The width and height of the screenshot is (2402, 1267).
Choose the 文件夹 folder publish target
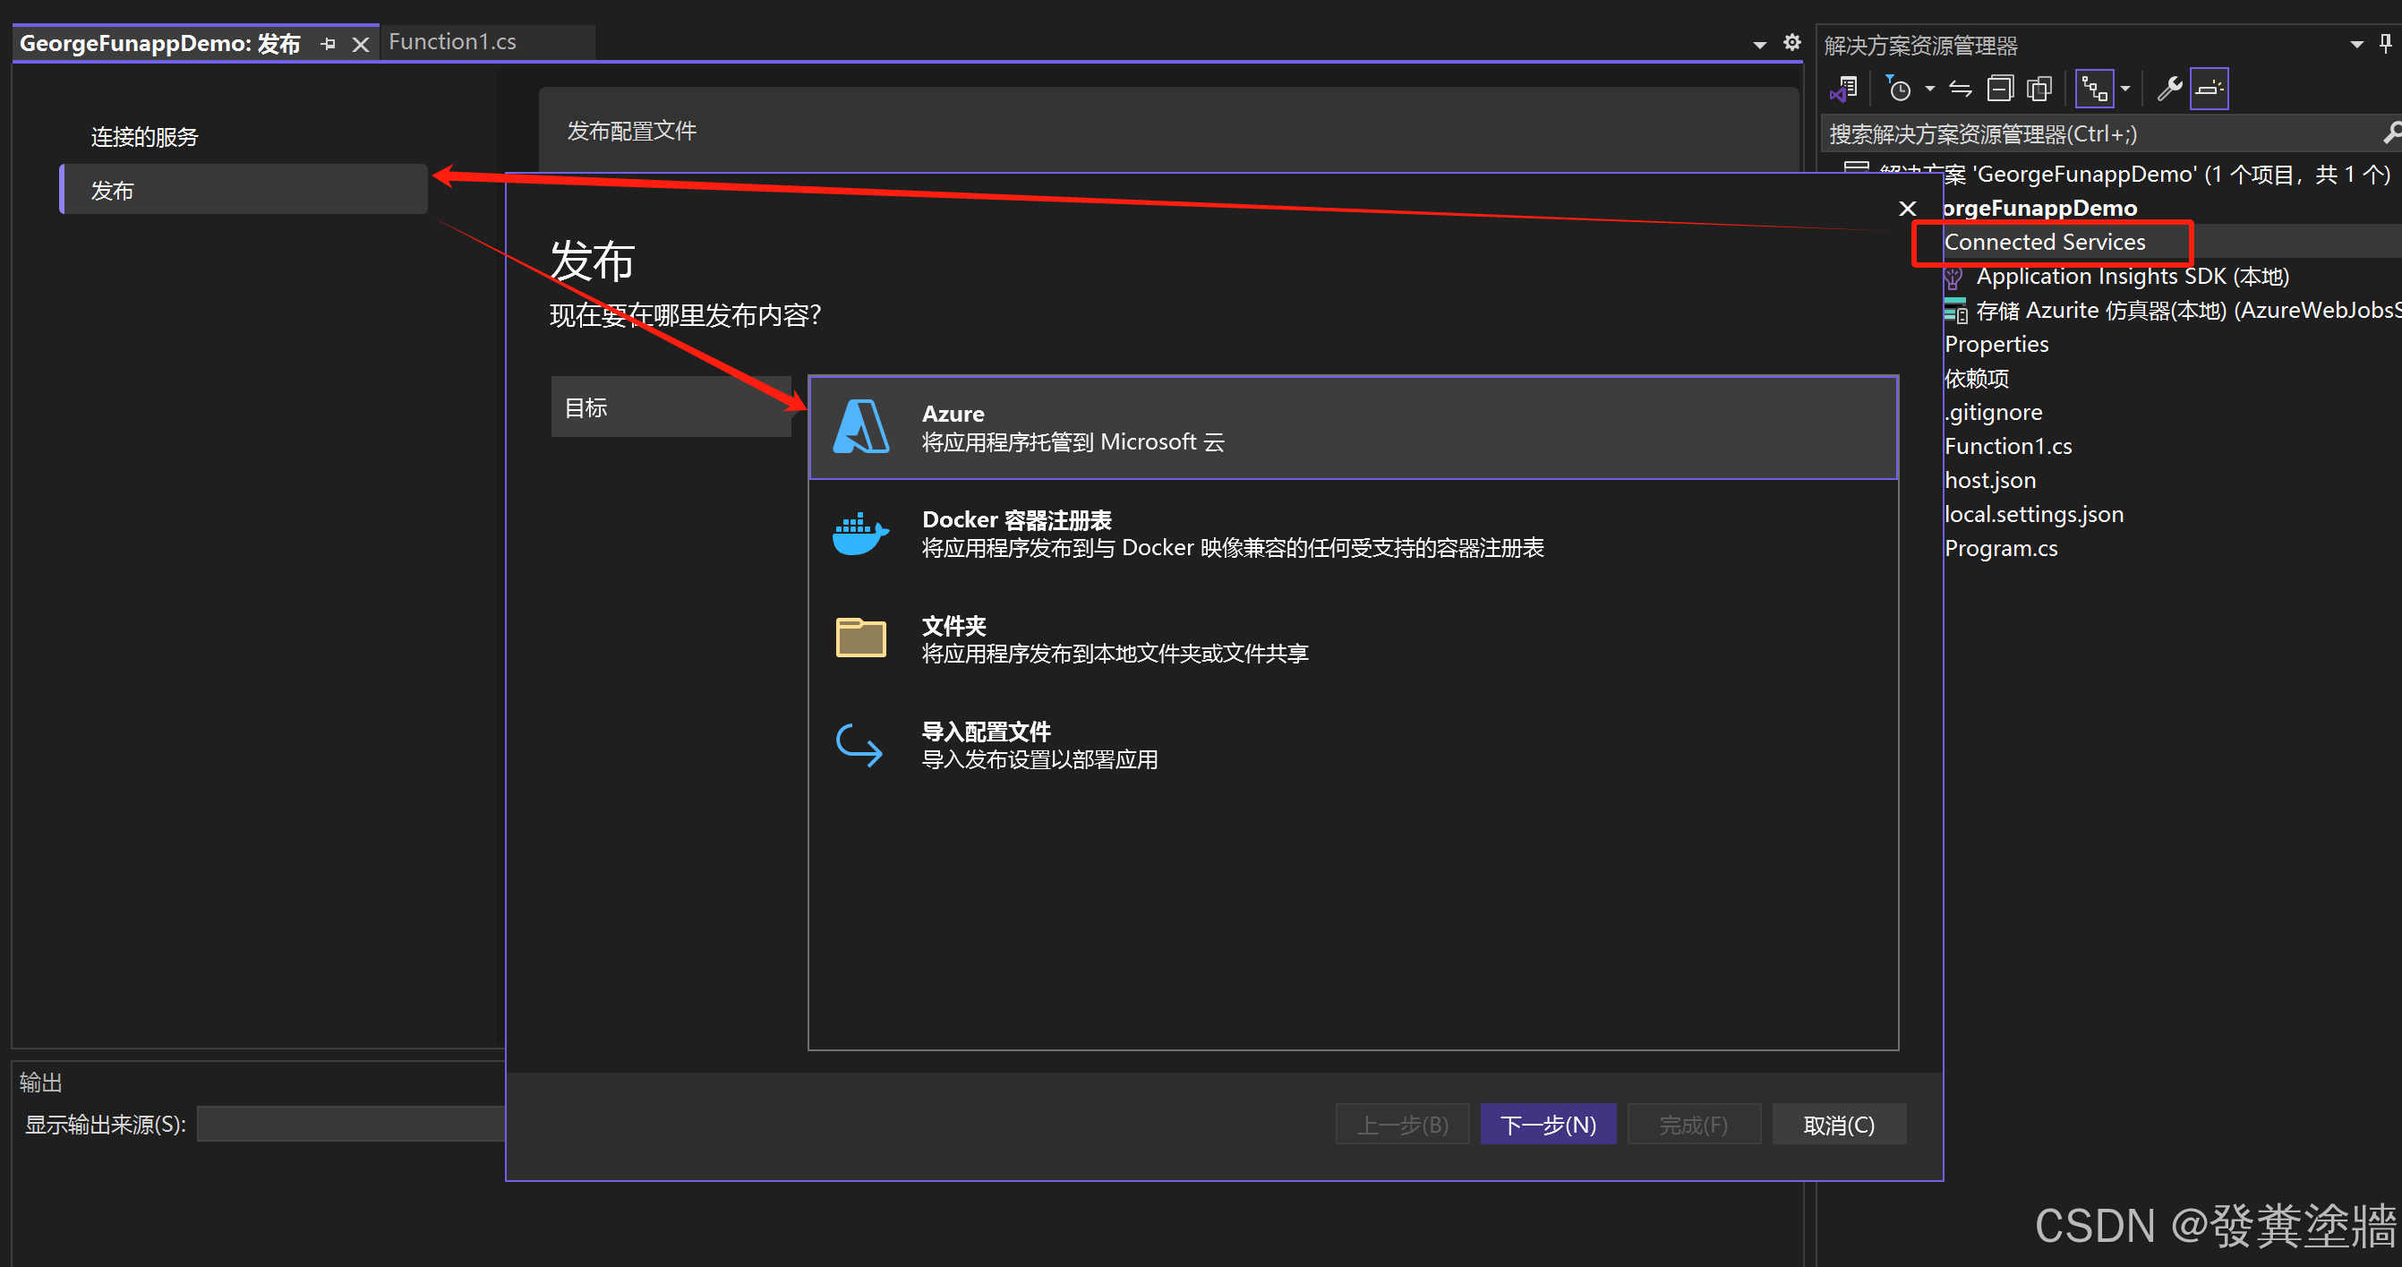tap(1353, 638)
